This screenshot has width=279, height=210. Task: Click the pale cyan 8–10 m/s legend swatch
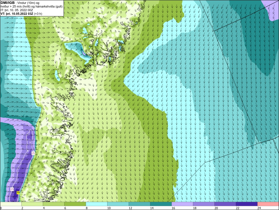click(97, 204)
